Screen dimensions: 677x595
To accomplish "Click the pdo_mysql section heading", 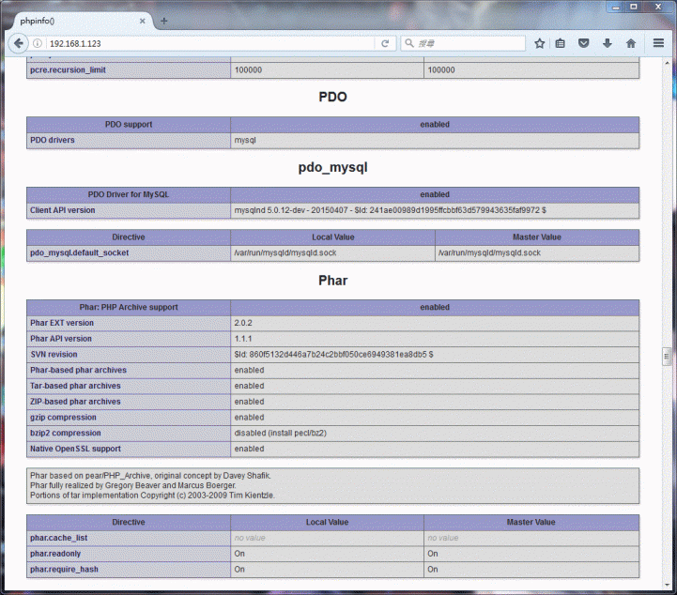I will coord(333,167).
